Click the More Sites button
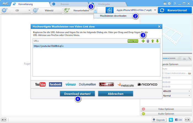 coord(133,41)
